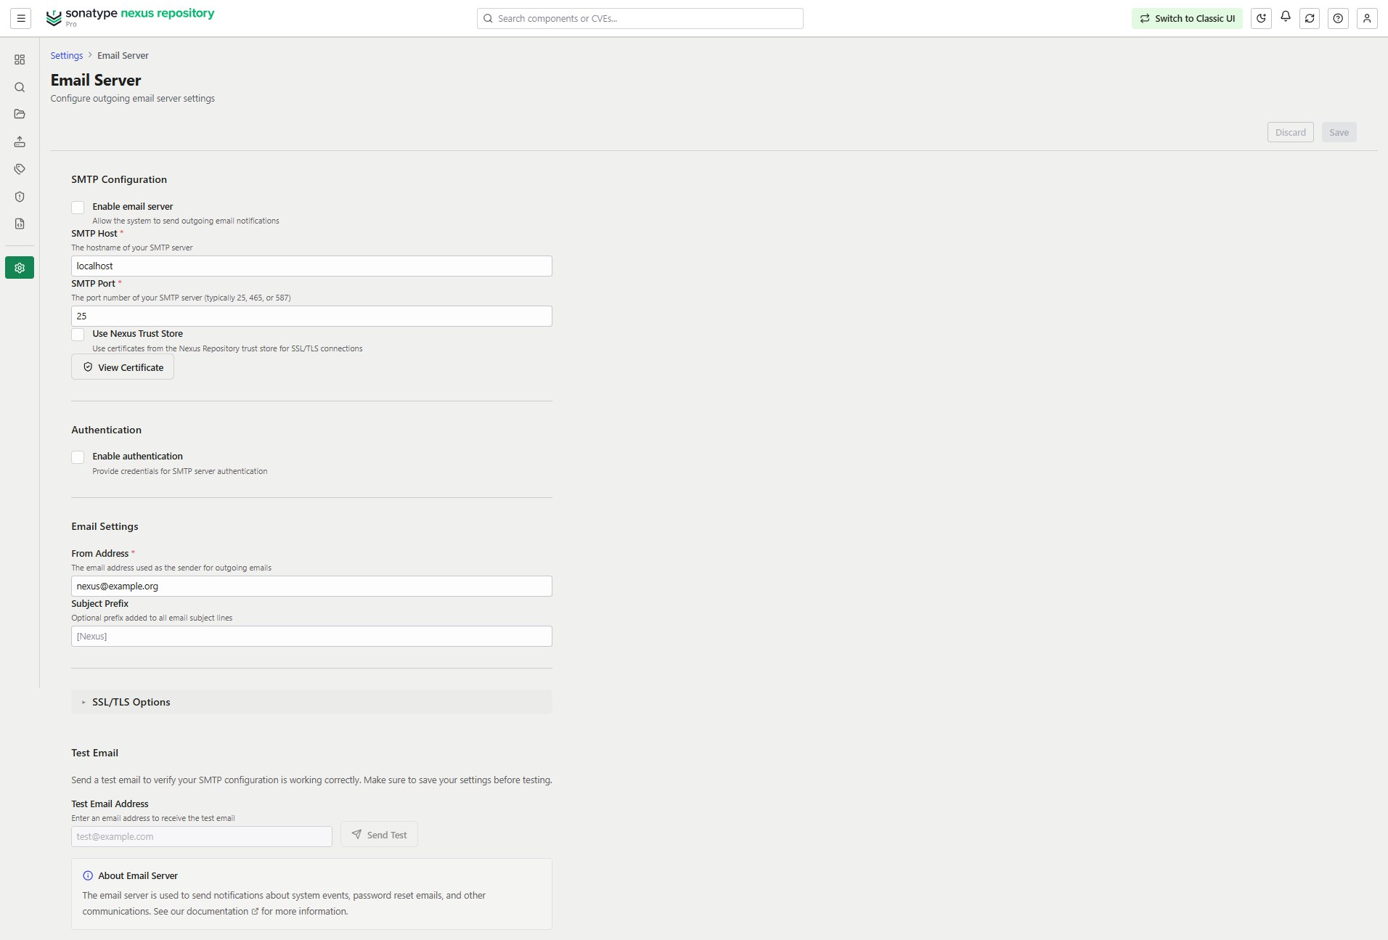Enable email server checkbox
This screenshot has width=1388, height=940.
tap(78, 208)
